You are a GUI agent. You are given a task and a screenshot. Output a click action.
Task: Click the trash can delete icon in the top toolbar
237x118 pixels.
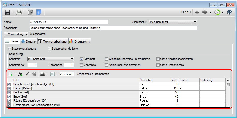click(30, 12)
